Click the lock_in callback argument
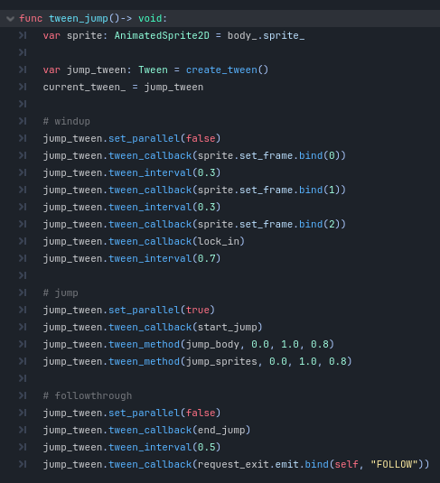This screenshot has width=440, height=483. 219,242
